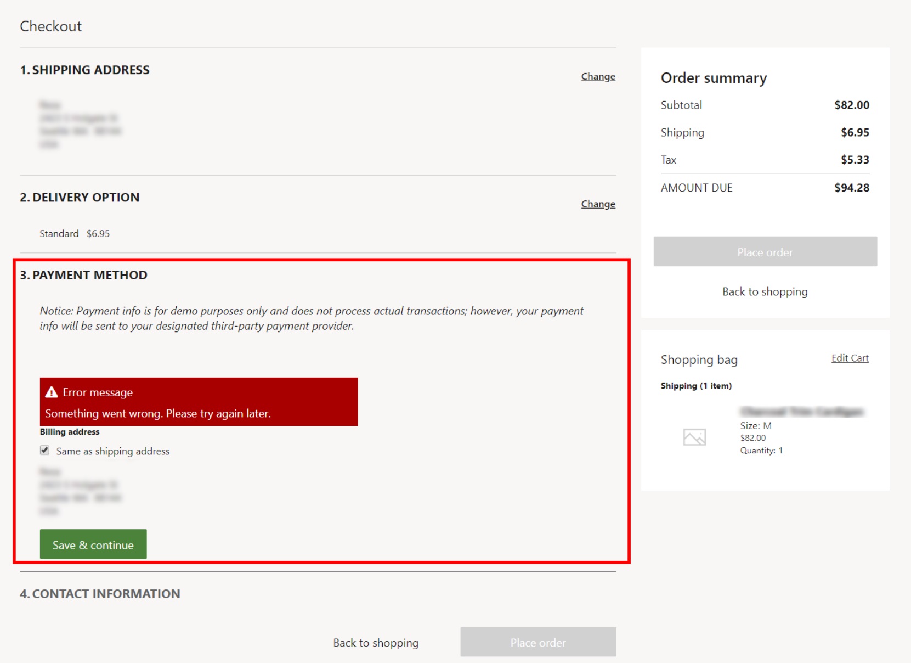Click the green Save & continue button
The height and width of the screenshot is (663, 911).
[93, 544]
